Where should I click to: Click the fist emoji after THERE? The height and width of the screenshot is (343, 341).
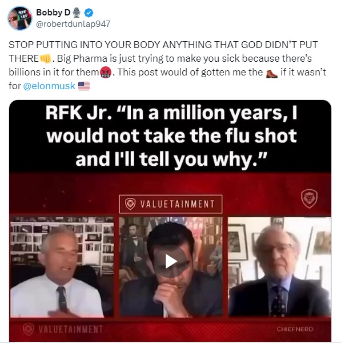[x=45, y=59]
